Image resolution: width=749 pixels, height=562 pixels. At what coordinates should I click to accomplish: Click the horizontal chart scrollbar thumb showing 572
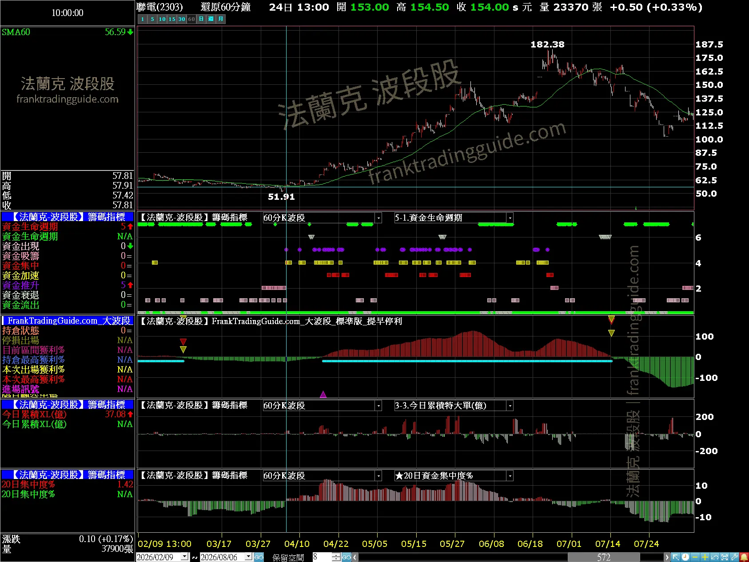click(604, 557)
